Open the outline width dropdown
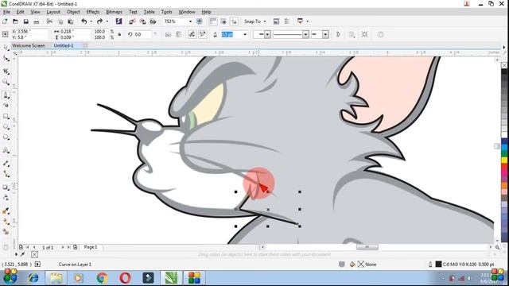The width and height of the screenshot is (509, 286). [245, 34]
